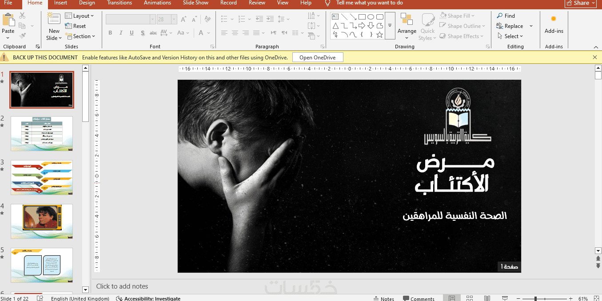Open the Animations tab

click(x=157, y=3)
